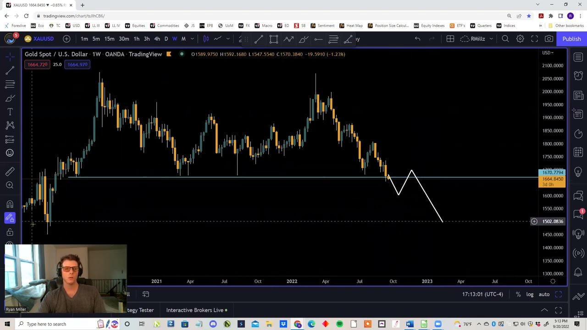Open the alerts panel icon
This screenshot has width=587, height=330.
[578, 76]
